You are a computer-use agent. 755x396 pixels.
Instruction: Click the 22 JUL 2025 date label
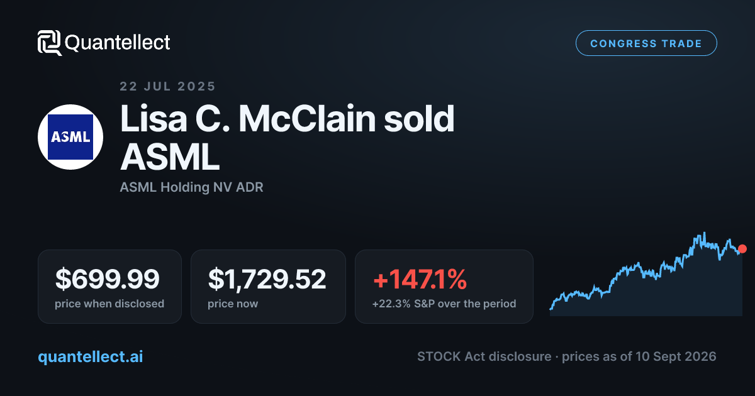pyautogui.click(x=167, y=87)
